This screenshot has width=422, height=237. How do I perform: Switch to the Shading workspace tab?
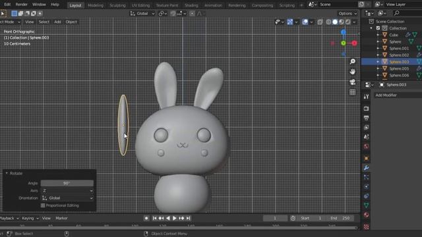click(191, 5)
